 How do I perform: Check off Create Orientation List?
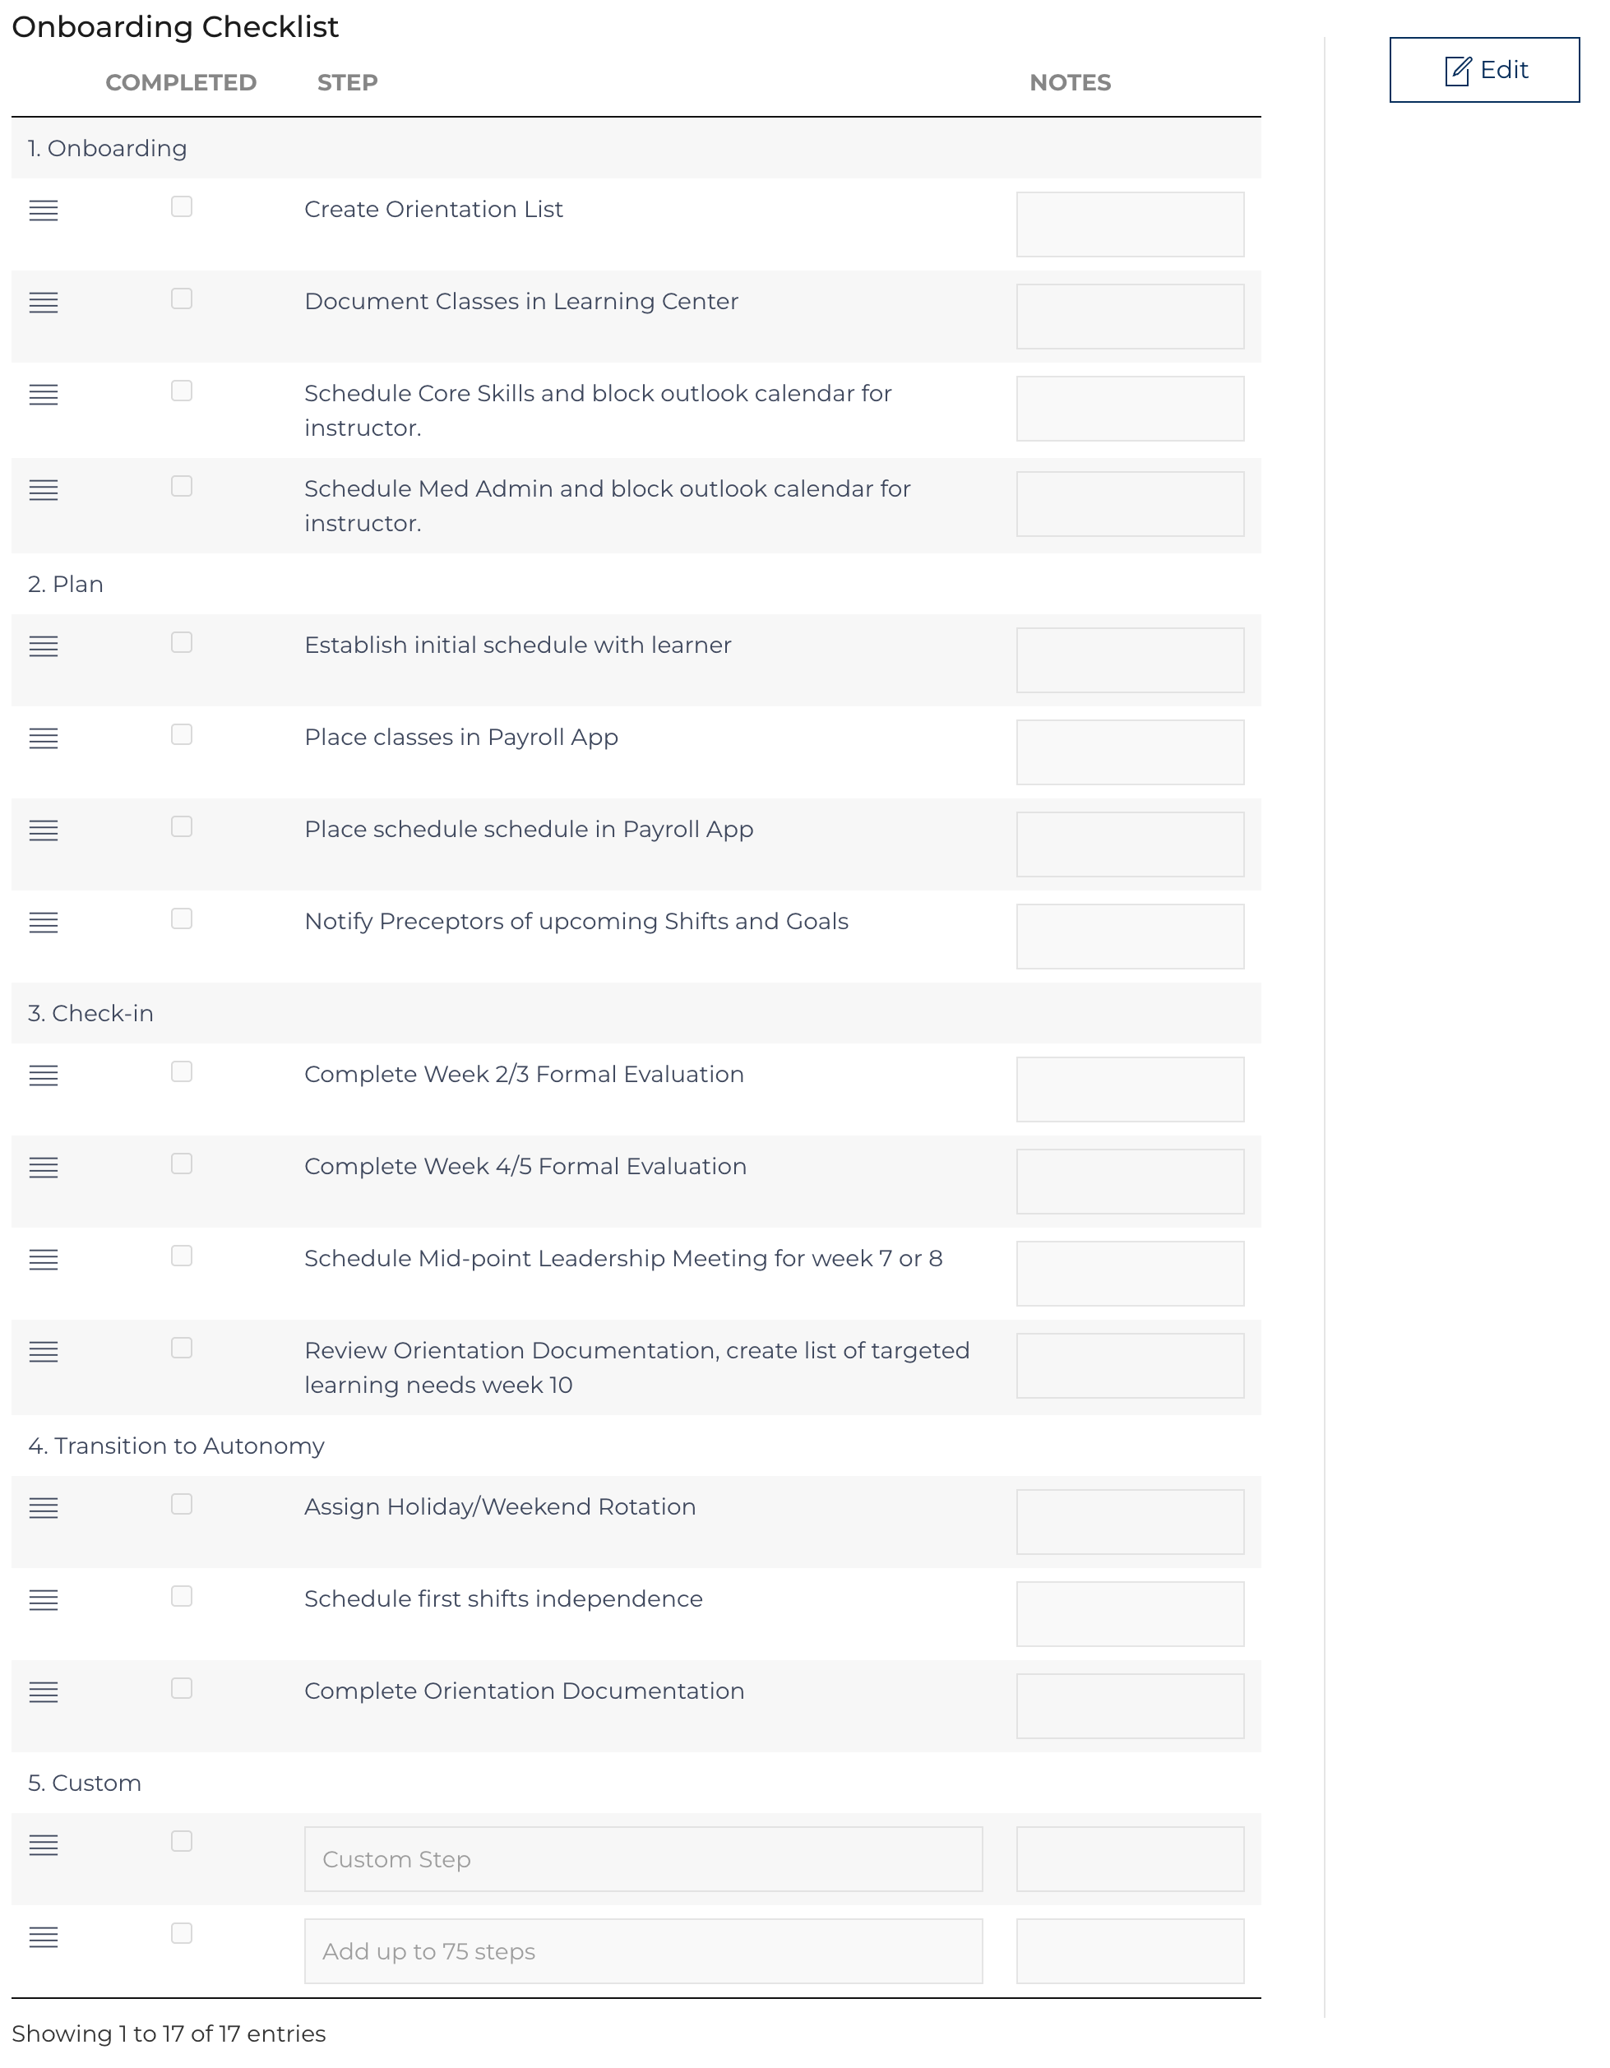pyautogui.click(x=182, y=206)
